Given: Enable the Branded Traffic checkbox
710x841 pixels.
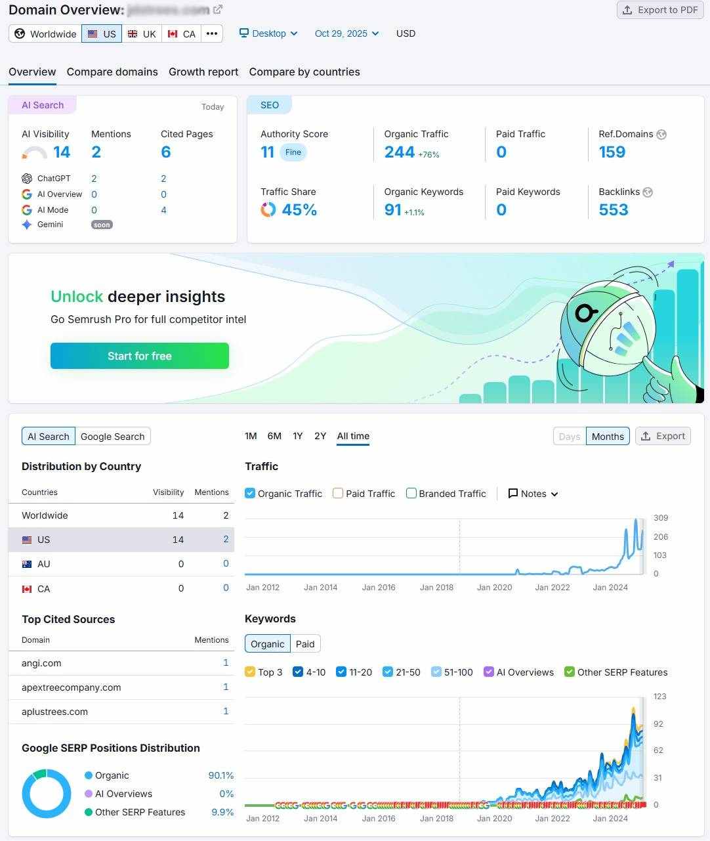Looking at the screenshot, I should pos(411,493).
